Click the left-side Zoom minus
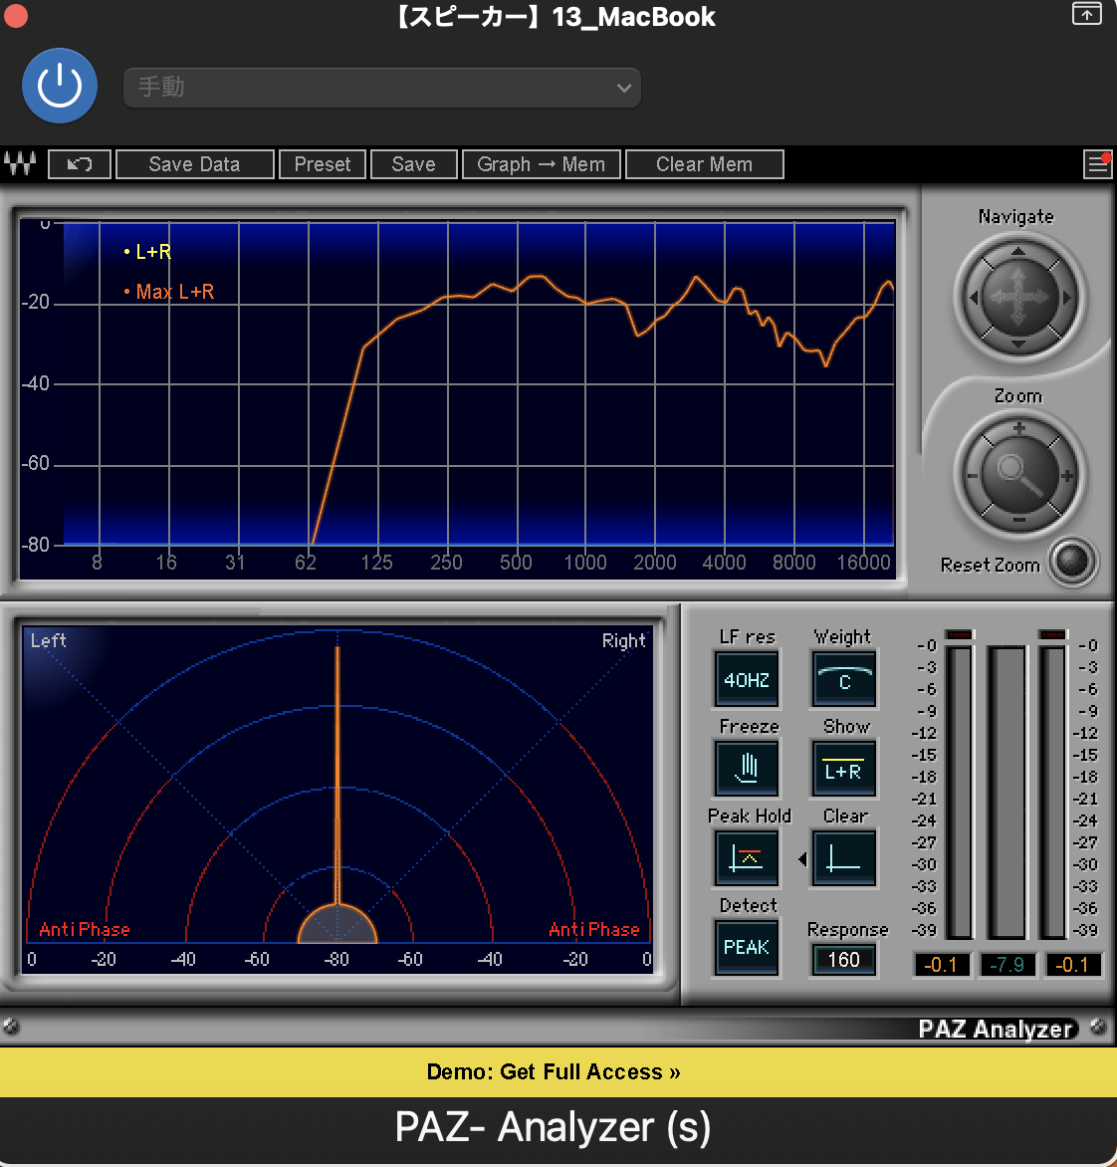The image size is (1117, 1167). coord(972,476)
